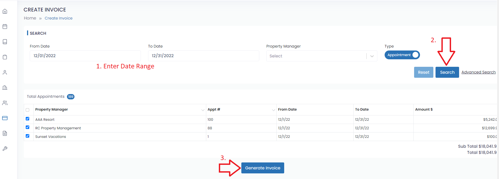This screenshot has width=499, height=179.
Task: Open the wrench tools icon in sidebar
Action: (5, 149)
